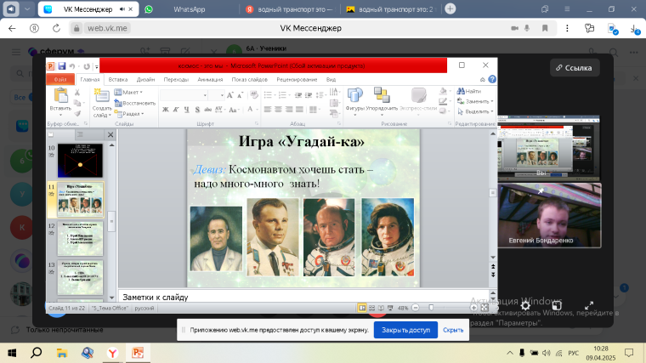Apply bulleted list icon
Image resolution: width=646 pixels, height=363 pixels.
269,95
